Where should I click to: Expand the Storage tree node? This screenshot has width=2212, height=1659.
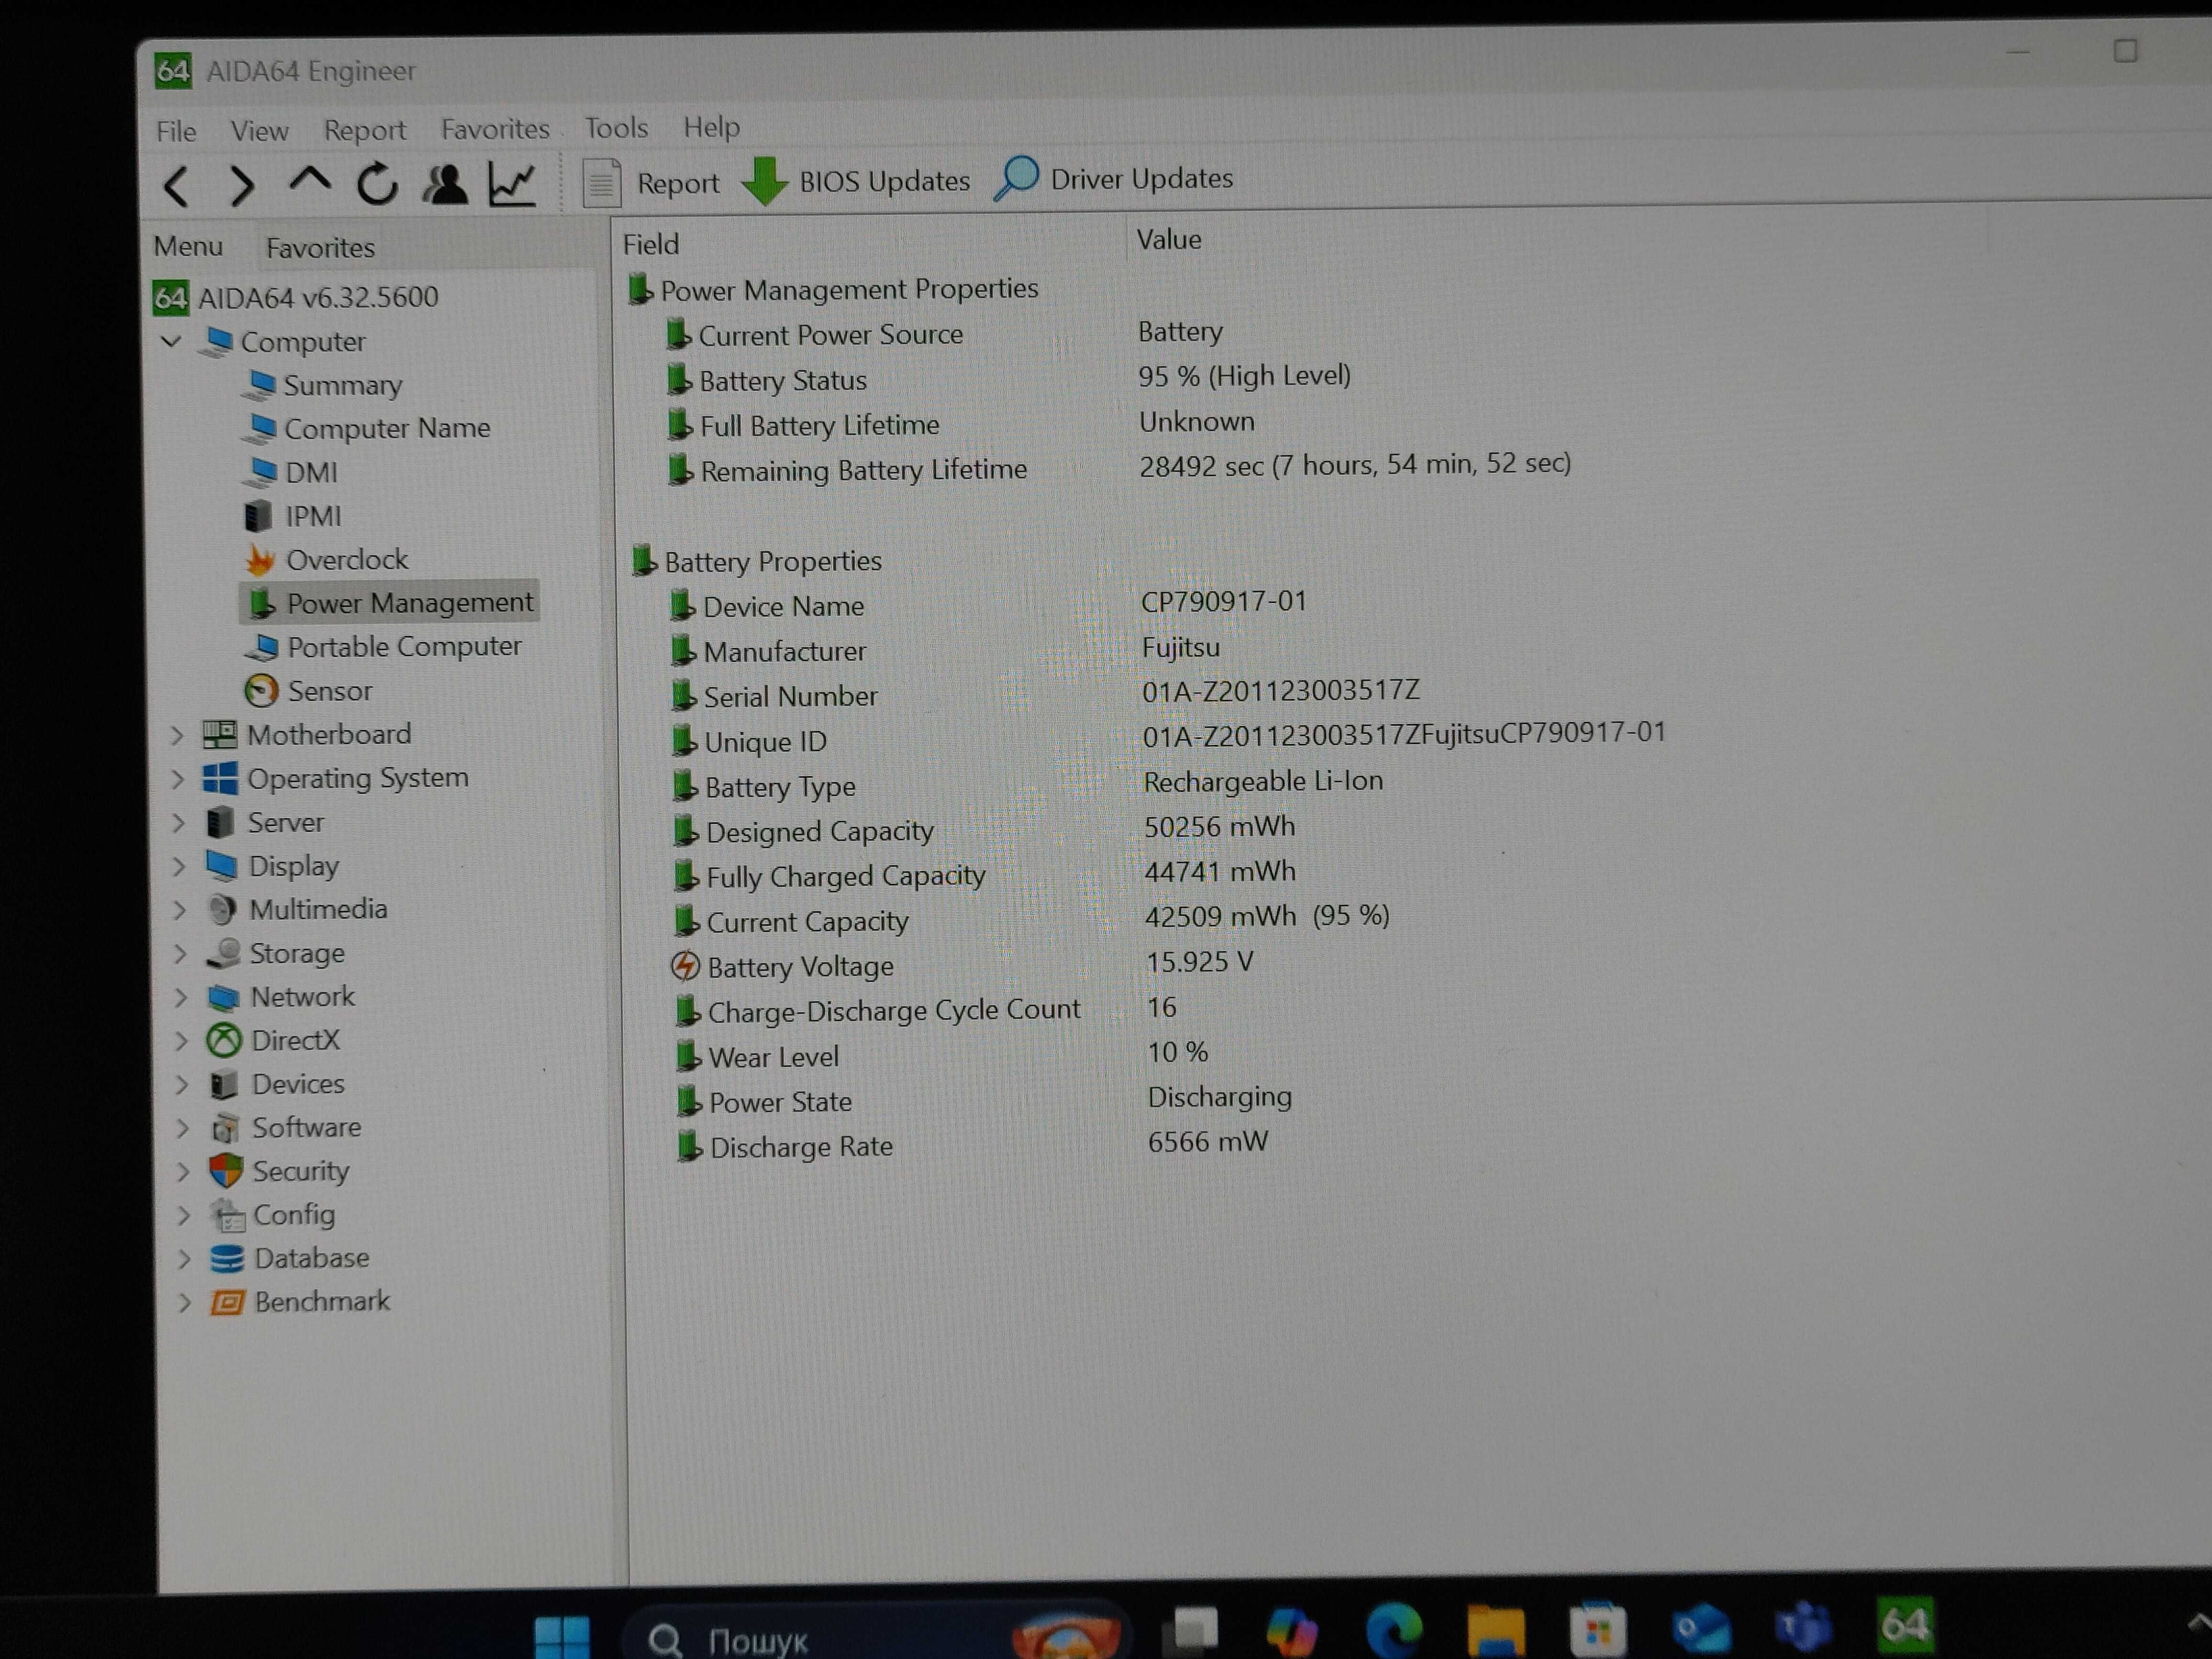180,954
